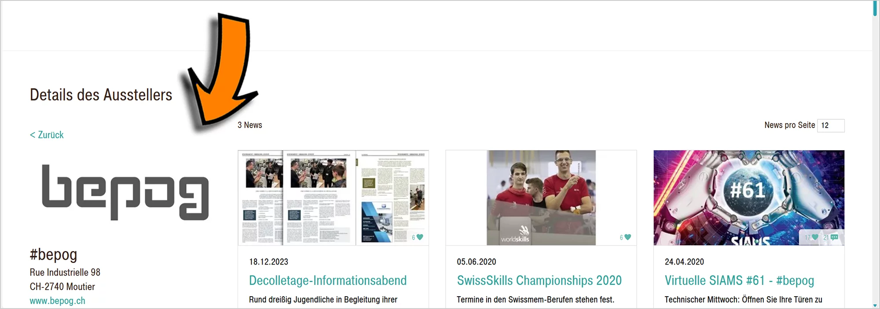Open comments icon on Virtuelle SIAMS card
Image resolution: width=880 pixels, height=309 pixels.
pos(834,237)
